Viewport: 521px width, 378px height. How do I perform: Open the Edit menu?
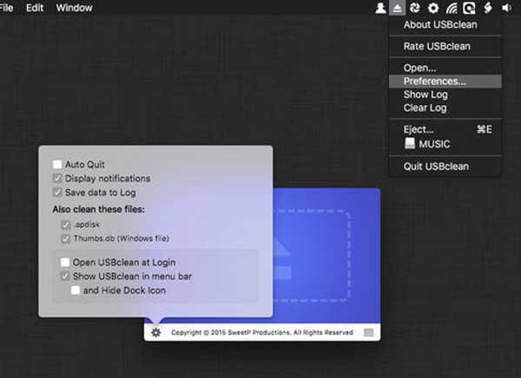pos(35,8)
